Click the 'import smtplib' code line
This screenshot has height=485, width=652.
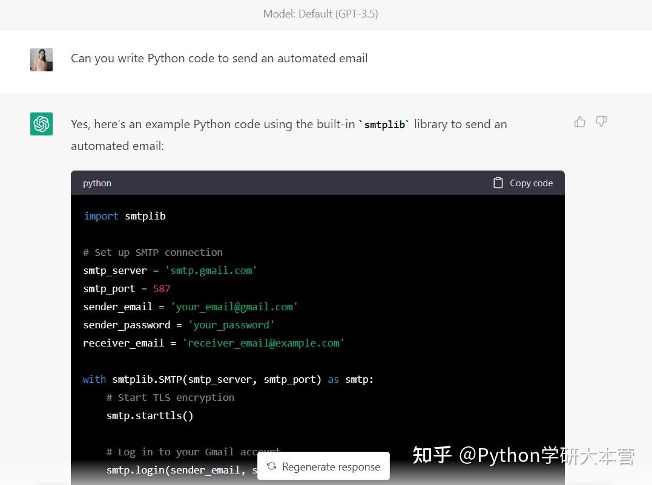pyautogui.click(x=125, y=216)
